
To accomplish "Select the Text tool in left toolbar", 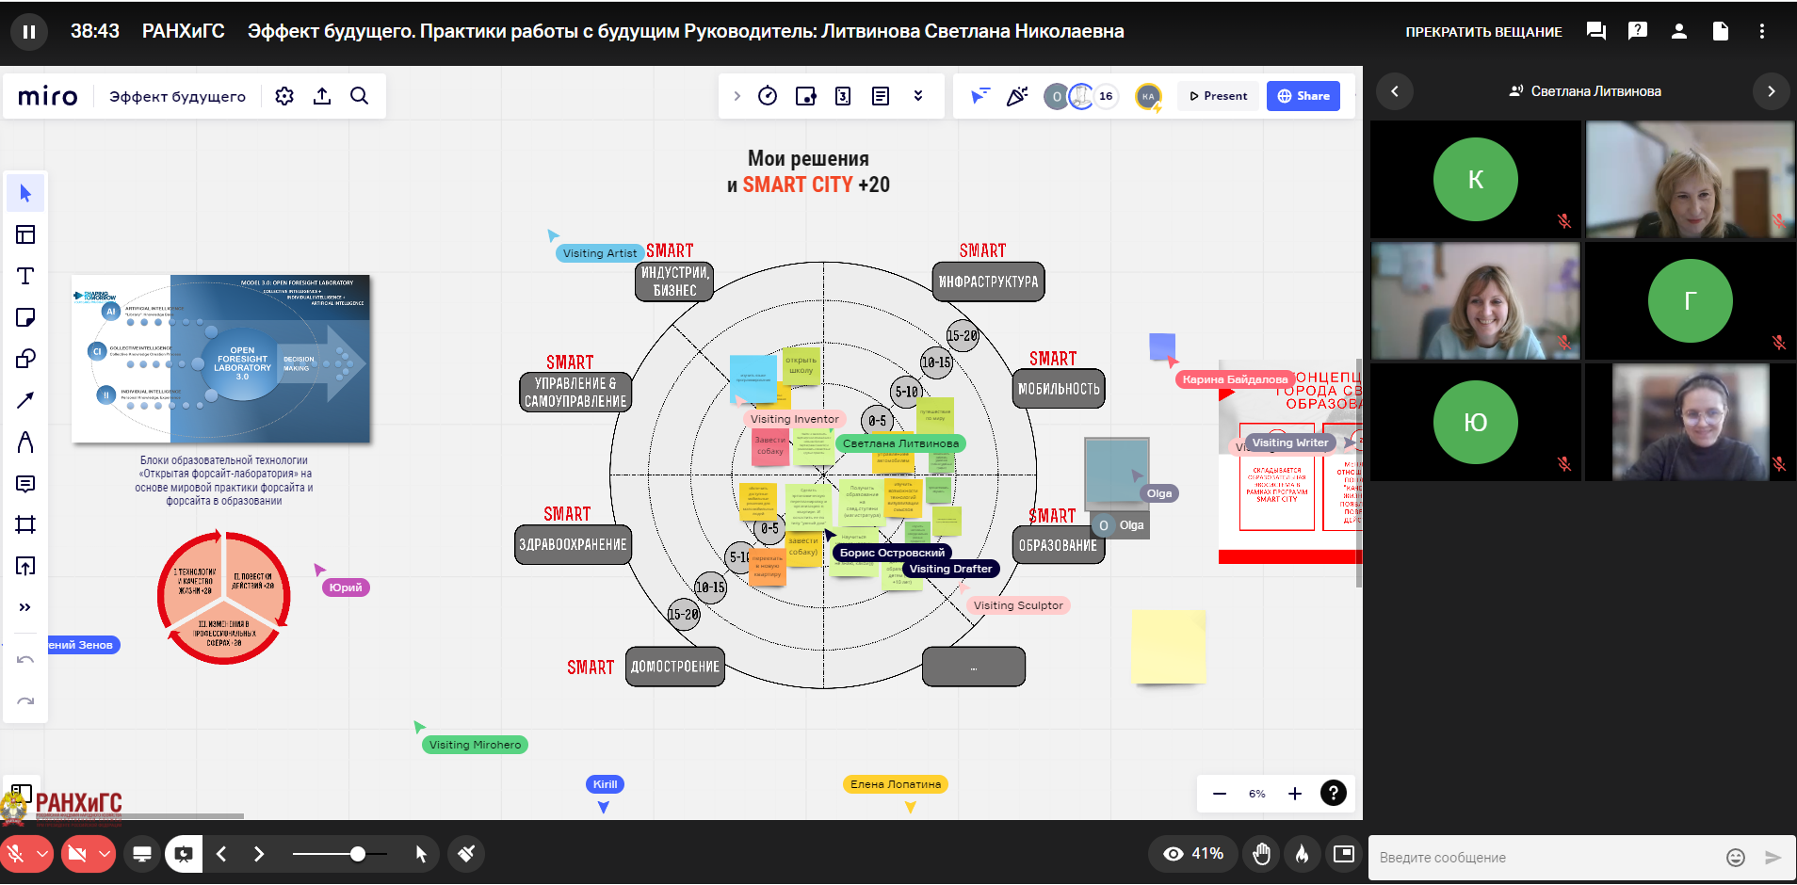I will click(x=25, y=276).
